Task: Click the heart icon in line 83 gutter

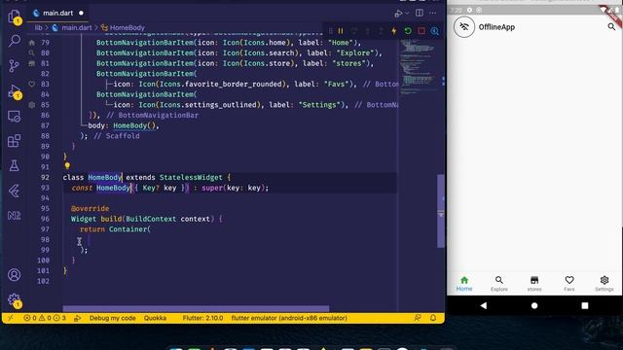Action: [32, 84]
